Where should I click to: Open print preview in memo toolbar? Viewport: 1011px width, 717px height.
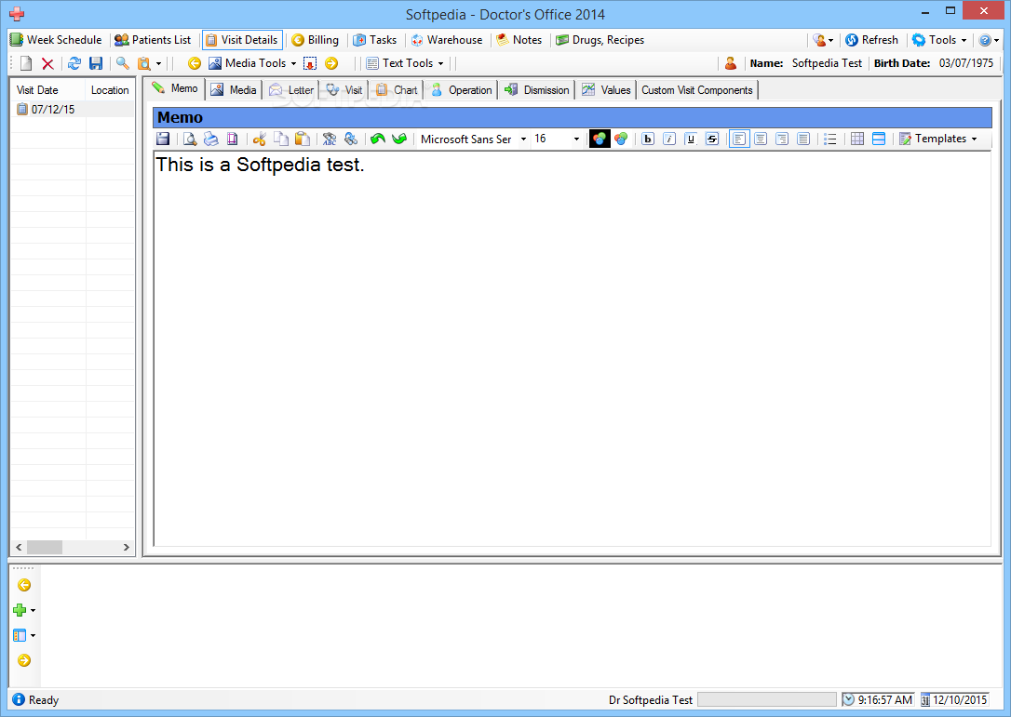[x=190, y=139]
